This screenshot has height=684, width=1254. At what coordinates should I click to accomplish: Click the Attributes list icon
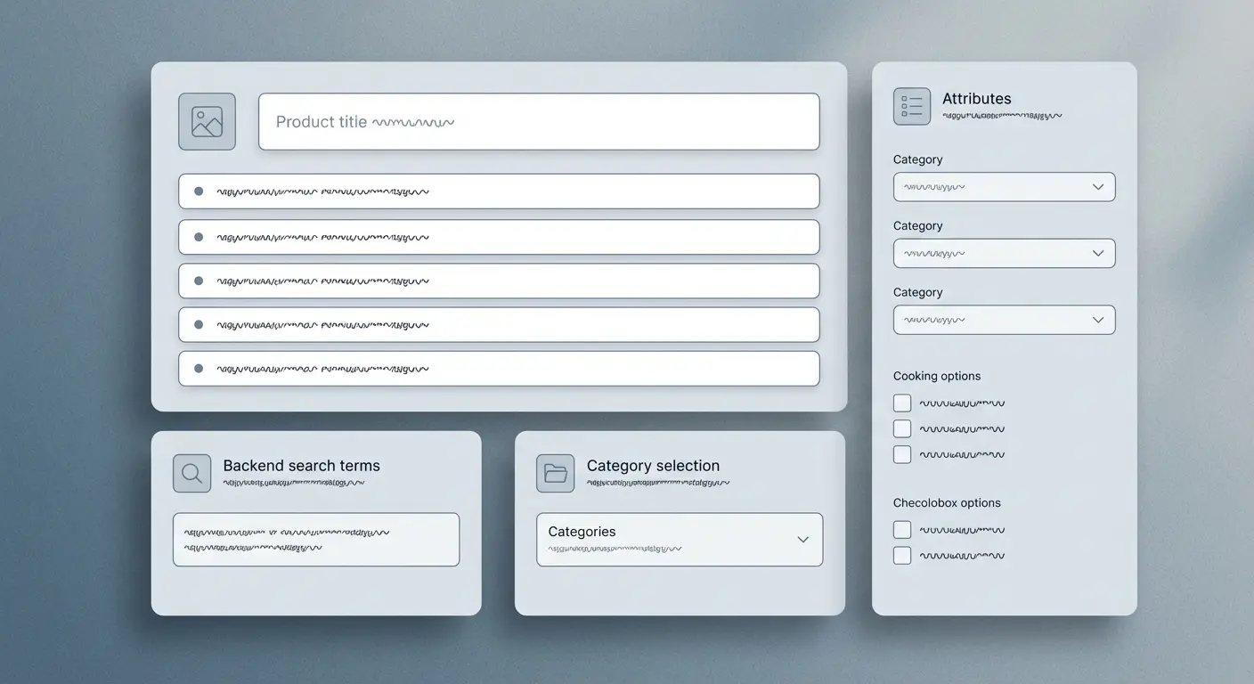pos(911,105)
